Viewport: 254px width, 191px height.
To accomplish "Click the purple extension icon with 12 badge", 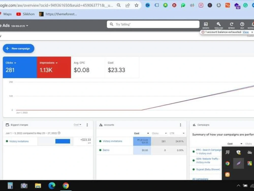I will (x=237, y=6).
